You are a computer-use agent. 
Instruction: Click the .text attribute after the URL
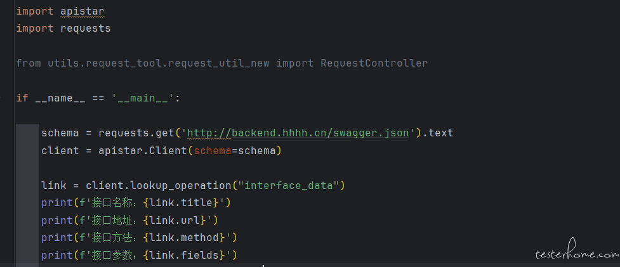coord(437,133)
